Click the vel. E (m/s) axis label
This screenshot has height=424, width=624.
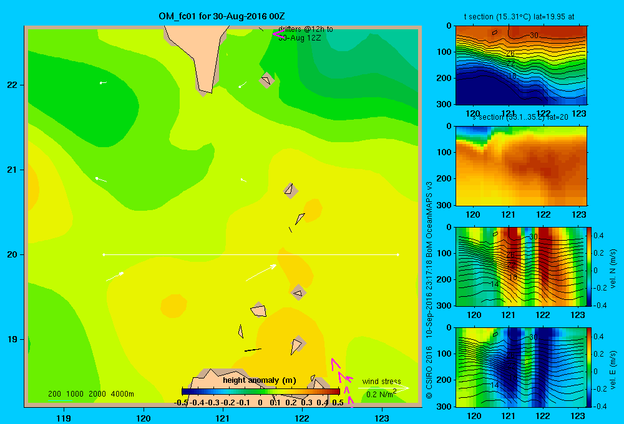coord(613,370)
